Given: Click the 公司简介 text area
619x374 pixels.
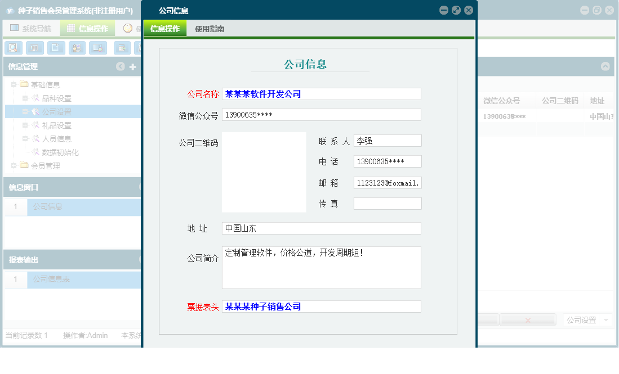Looking at the screenshot, I should click(x=321, y=267).
